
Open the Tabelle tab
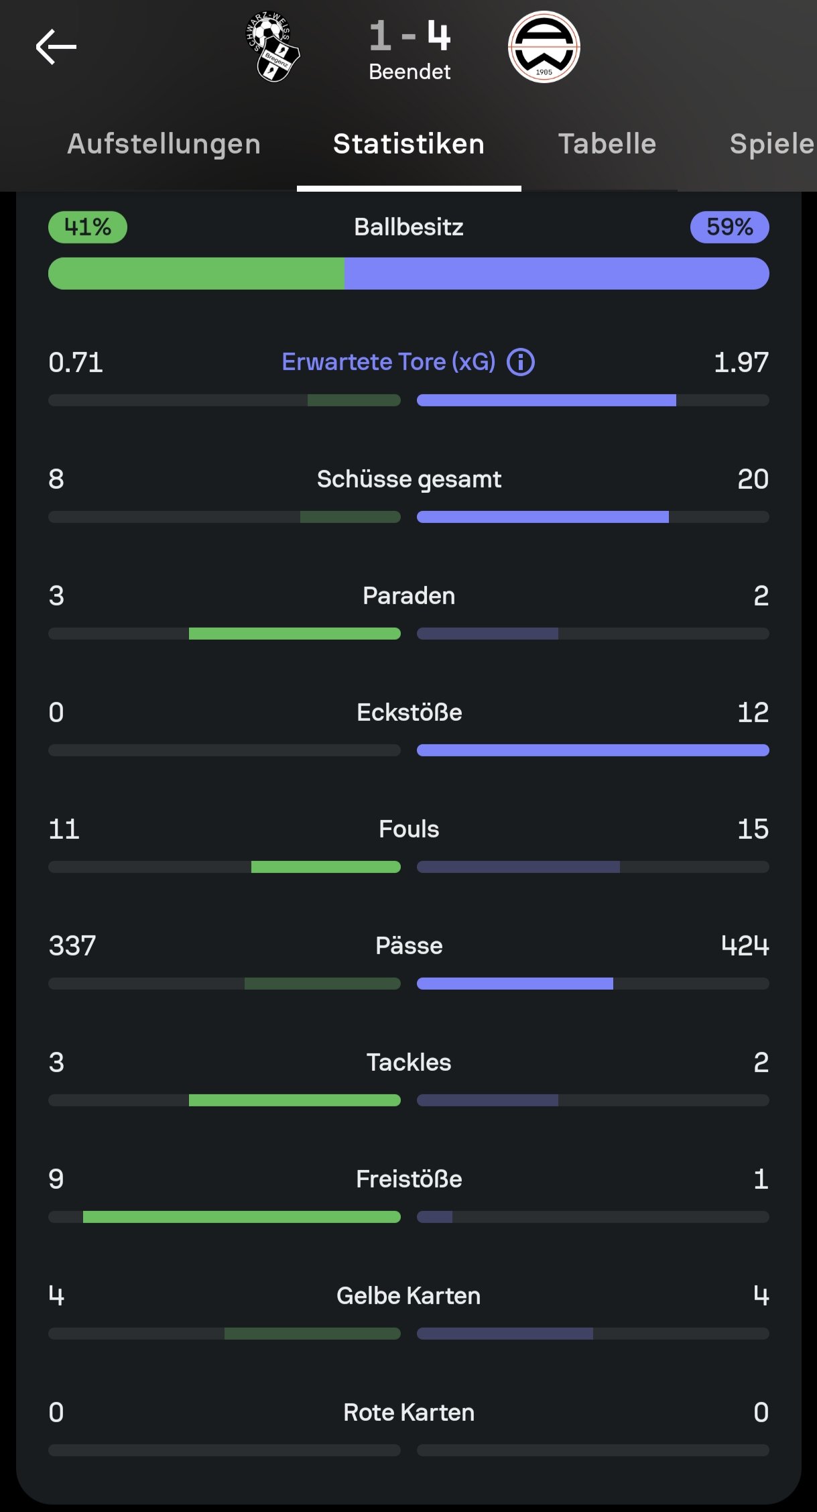point(607,144)
